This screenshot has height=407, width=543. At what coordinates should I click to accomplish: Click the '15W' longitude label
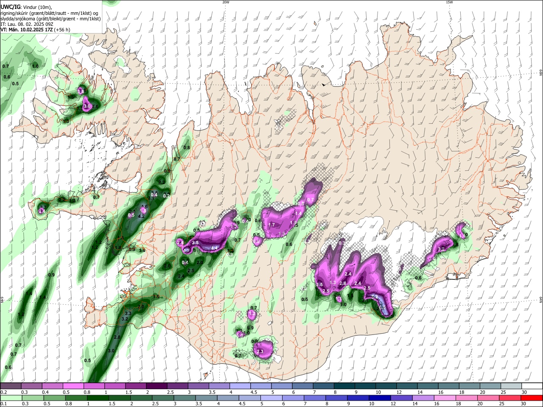click(449, 2)
